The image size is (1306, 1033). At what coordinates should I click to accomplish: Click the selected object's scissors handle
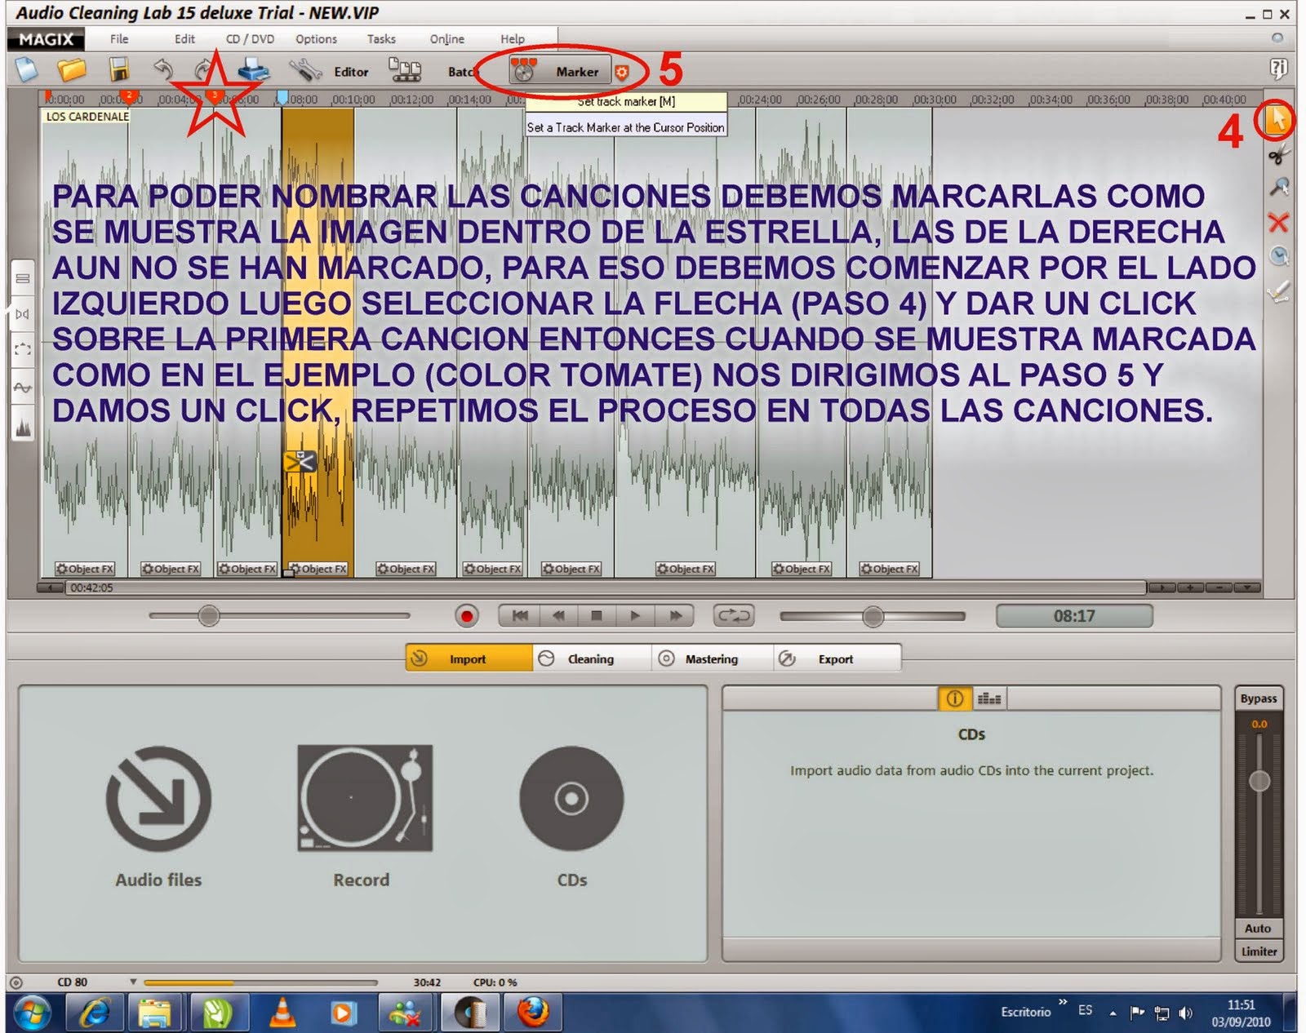pyautogui.click(x=300, y=462)
